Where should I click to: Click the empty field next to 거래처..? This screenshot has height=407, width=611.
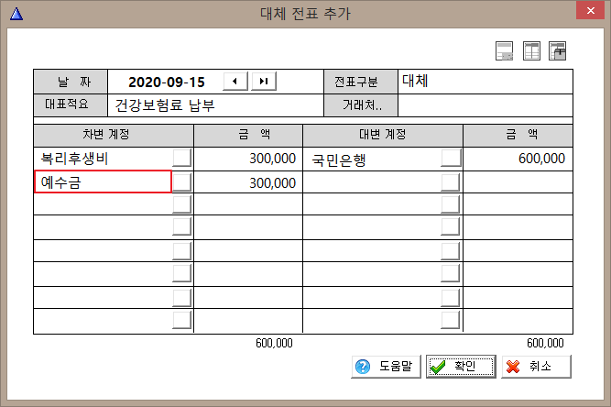click(x=486, y=105)
